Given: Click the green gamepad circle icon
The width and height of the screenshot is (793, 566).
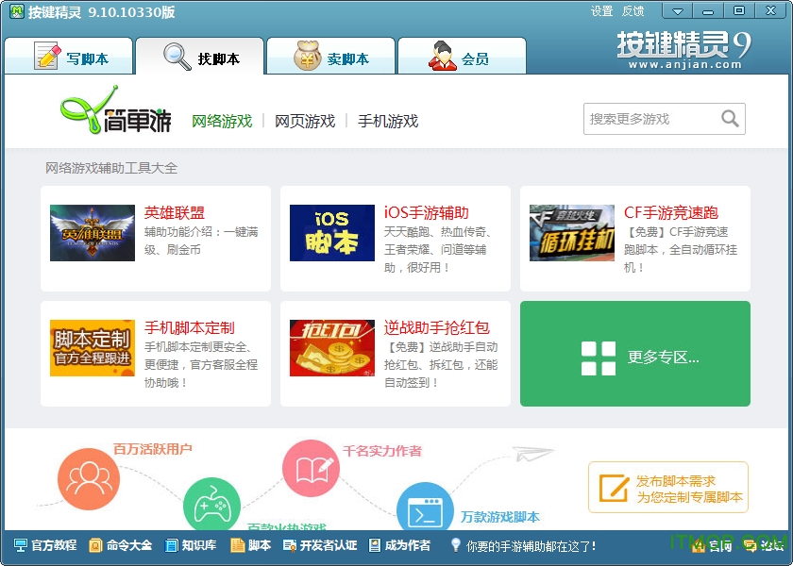Looking at the screenshot, I should (211, 506).
